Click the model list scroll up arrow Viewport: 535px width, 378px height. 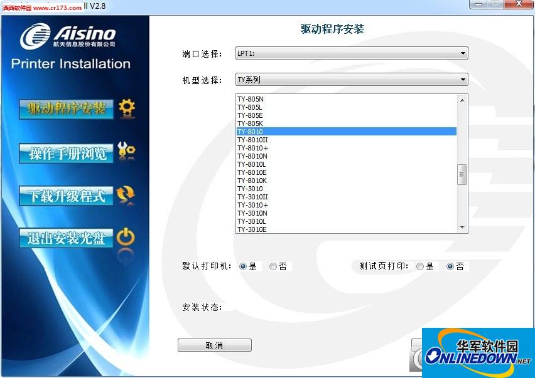click(x=462, y=100)
